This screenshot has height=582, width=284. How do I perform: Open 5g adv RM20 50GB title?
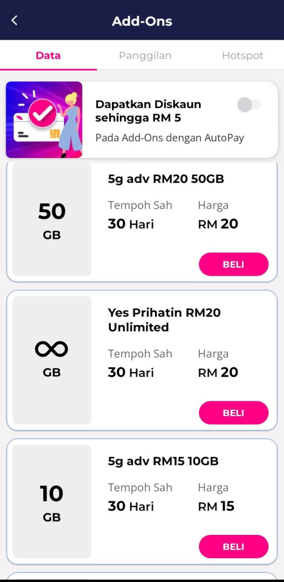(166, 180)
